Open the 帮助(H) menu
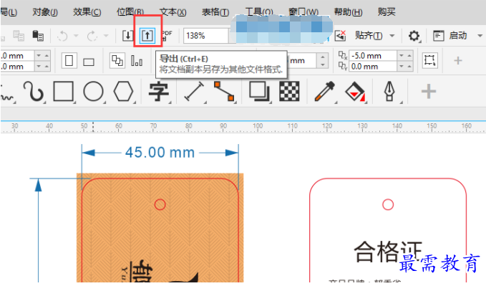Screen dimensions: 486x286 coord(348,11)
